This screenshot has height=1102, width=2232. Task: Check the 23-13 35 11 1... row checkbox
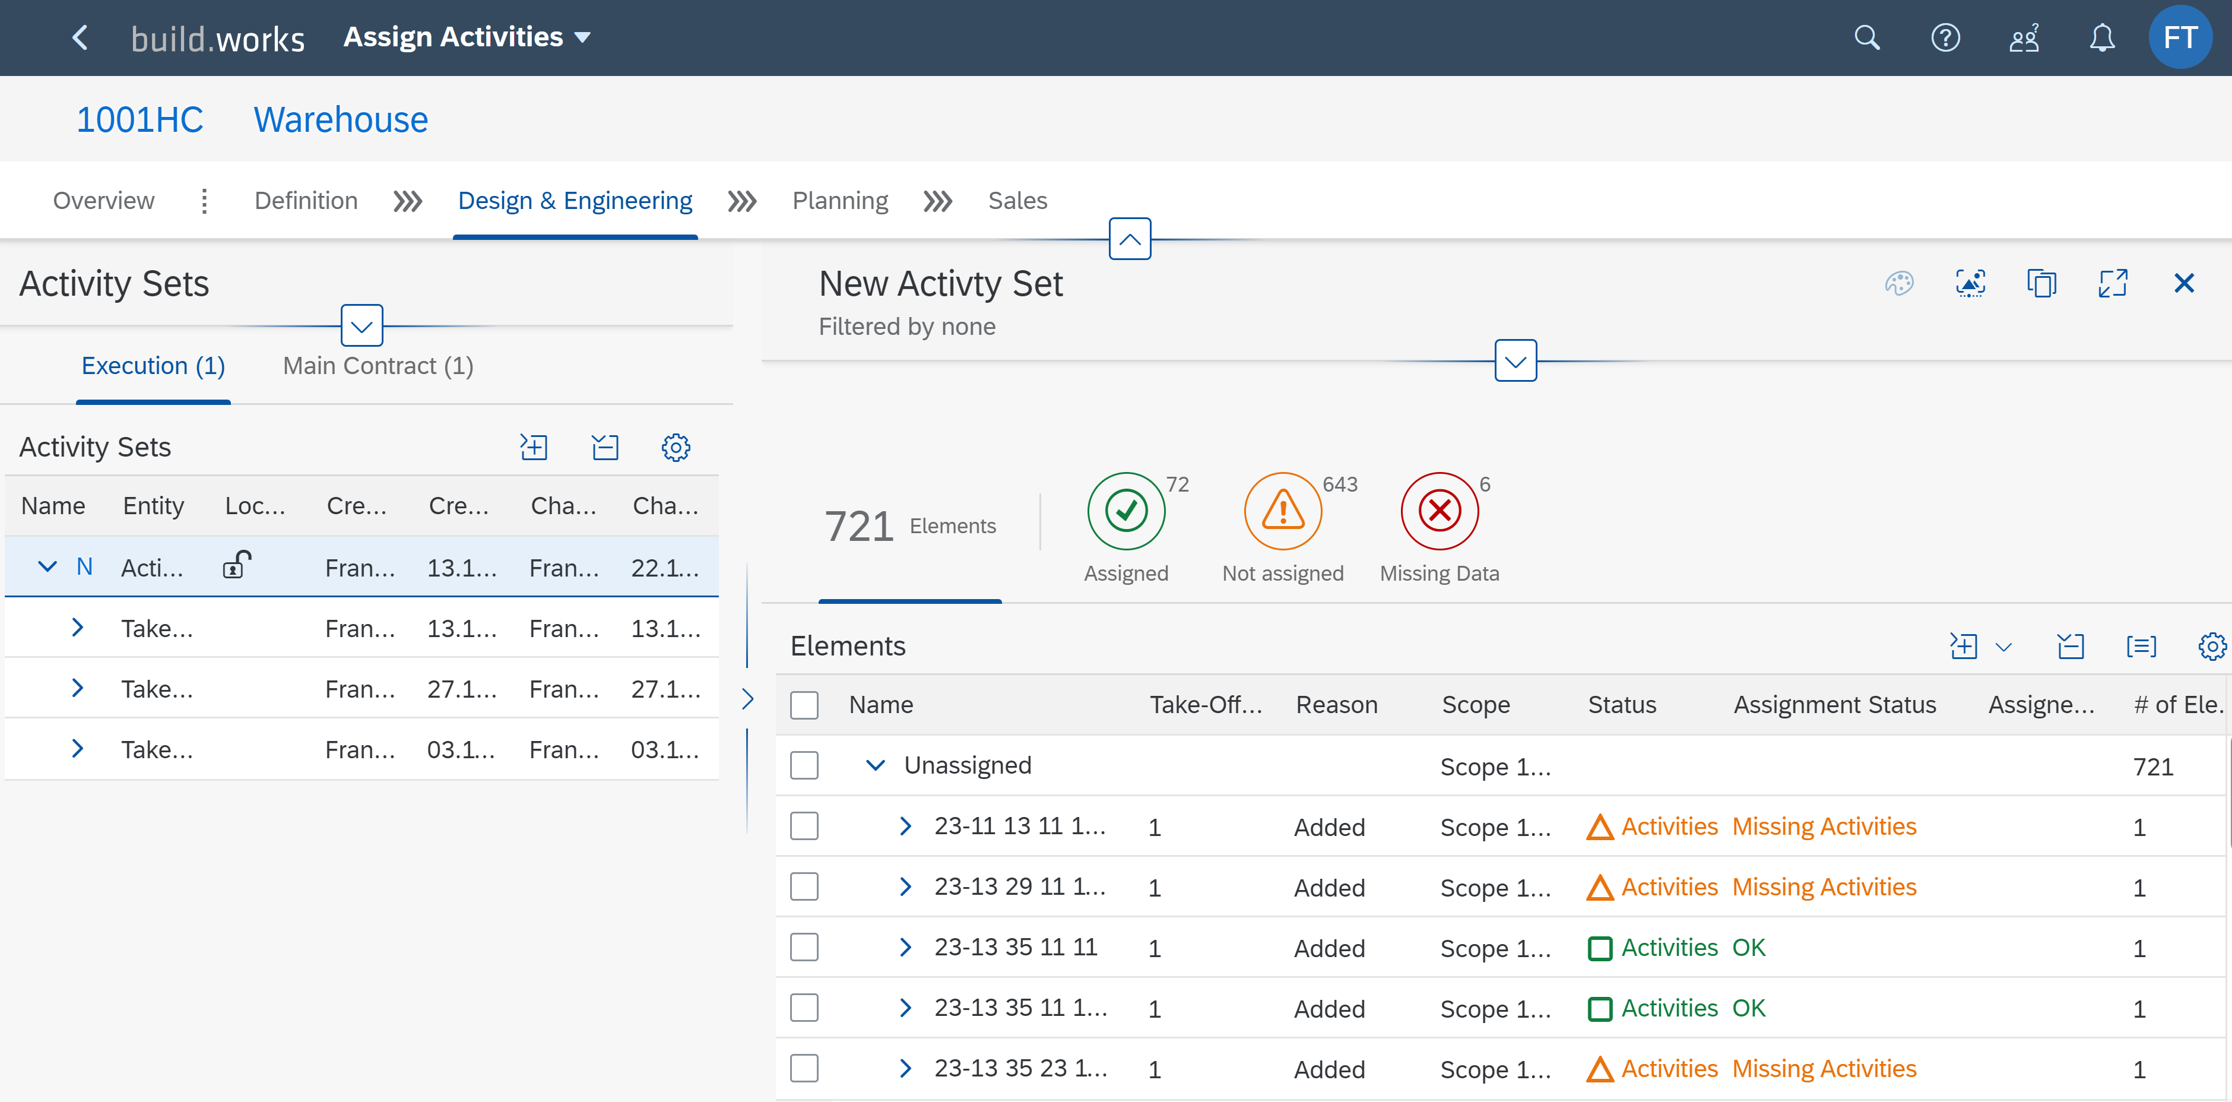[x=804, y=1008]
